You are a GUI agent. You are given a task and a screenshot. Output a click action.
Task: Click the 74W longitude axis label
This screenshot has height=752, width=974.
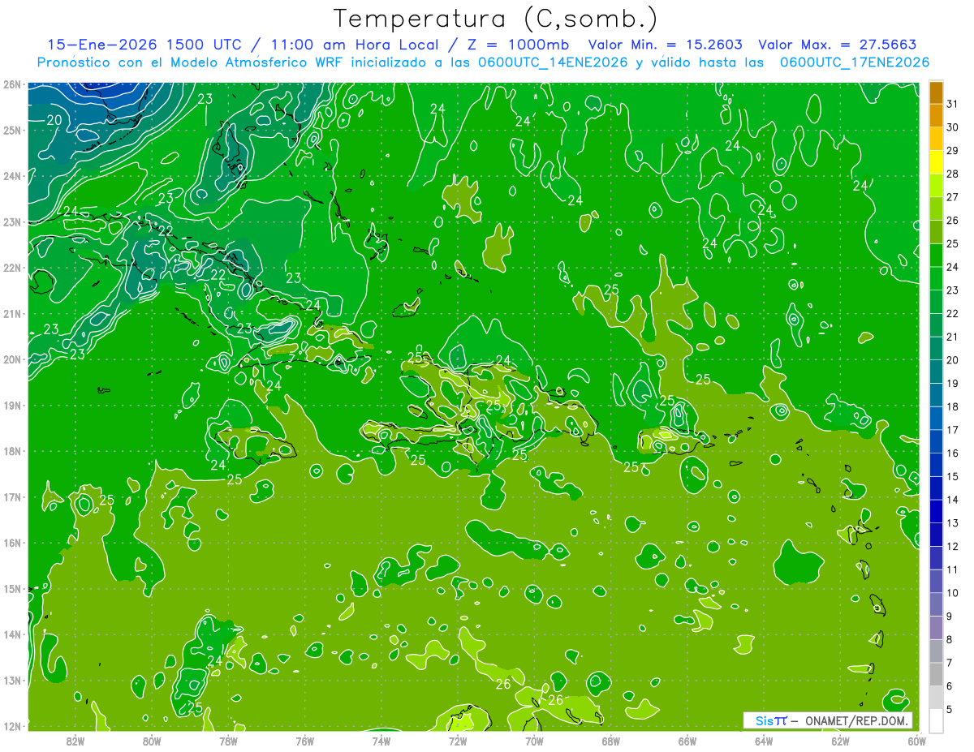tap(381, 741)
